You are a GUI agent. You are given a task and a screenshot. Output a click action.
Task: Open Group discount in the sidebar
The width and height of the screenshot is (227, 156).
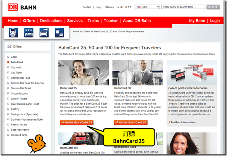[x=19, y=93]
